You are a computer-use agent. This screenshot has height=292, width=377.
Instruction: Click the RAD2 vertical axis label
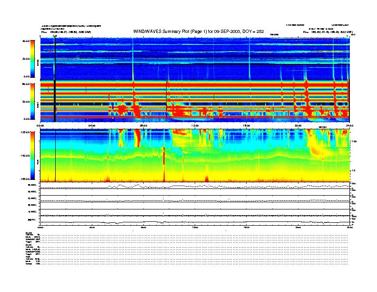click(38, 63)
